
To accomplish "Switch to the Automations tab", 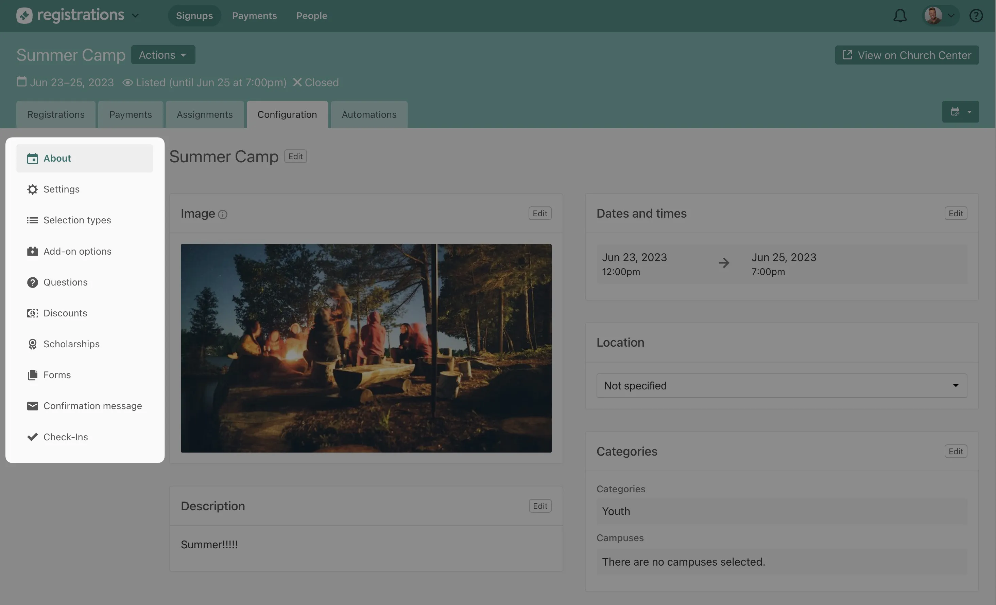I will tap(368, 115).
